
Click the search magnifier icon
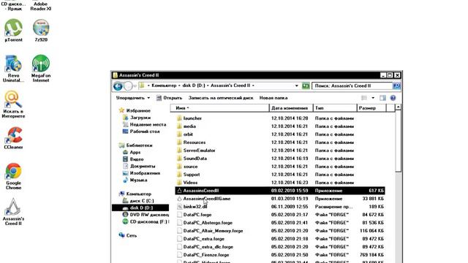point(396,86)
